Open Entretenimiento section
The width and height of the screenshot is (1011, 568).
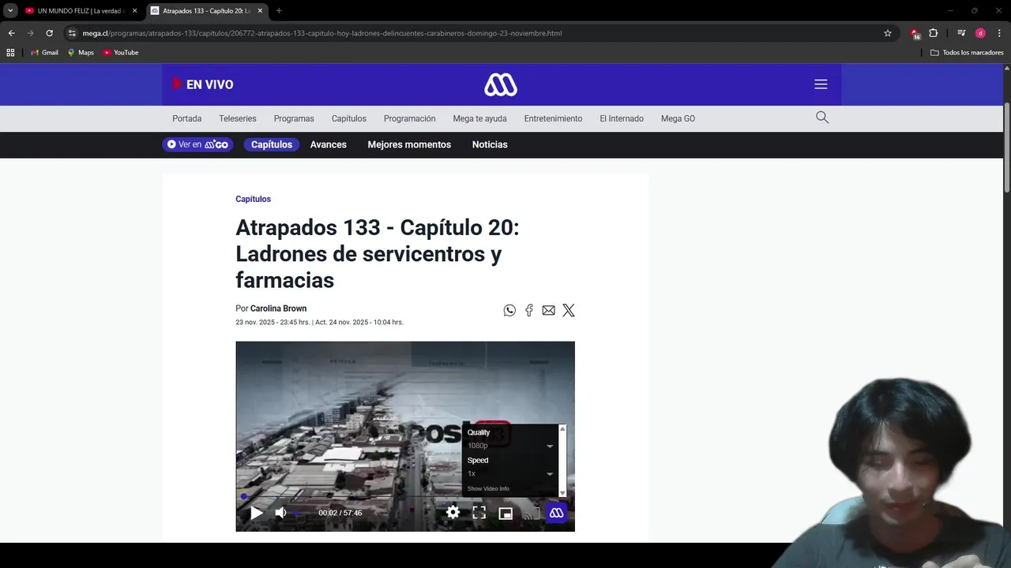pyautogui.click(x=553, y=118)
